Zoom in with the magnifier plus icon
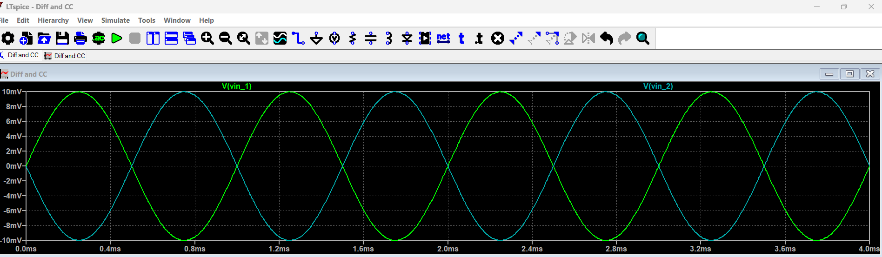The width and height of the screenshot is (882, 257). [207, 38]
